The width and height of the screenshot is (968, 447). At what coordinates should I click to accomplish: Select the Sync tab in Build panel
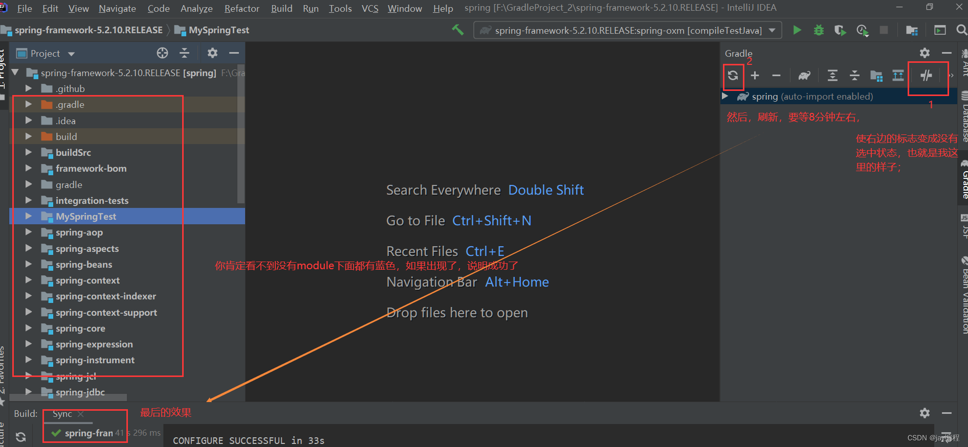(x=62, y=414)
